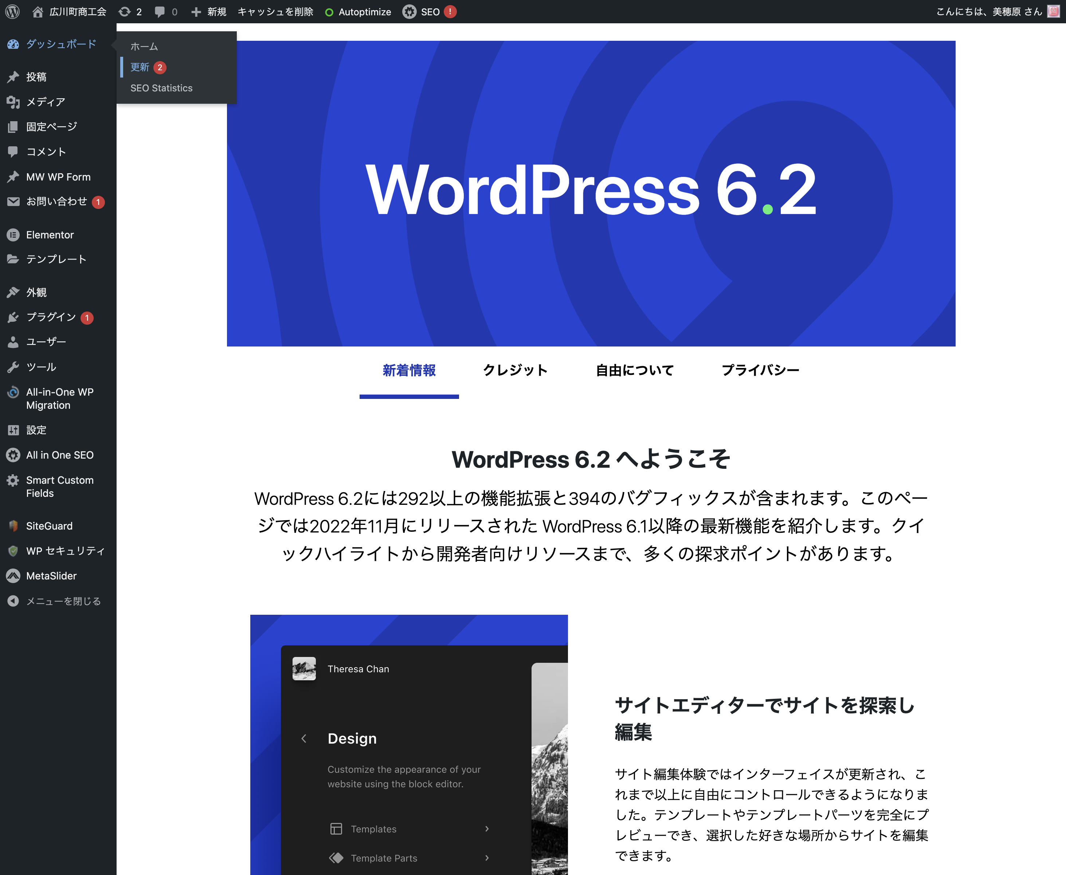Open the 広川町商工会 site home link
1066x875 pixels.
pyautogui.click(x=69, y=12)
